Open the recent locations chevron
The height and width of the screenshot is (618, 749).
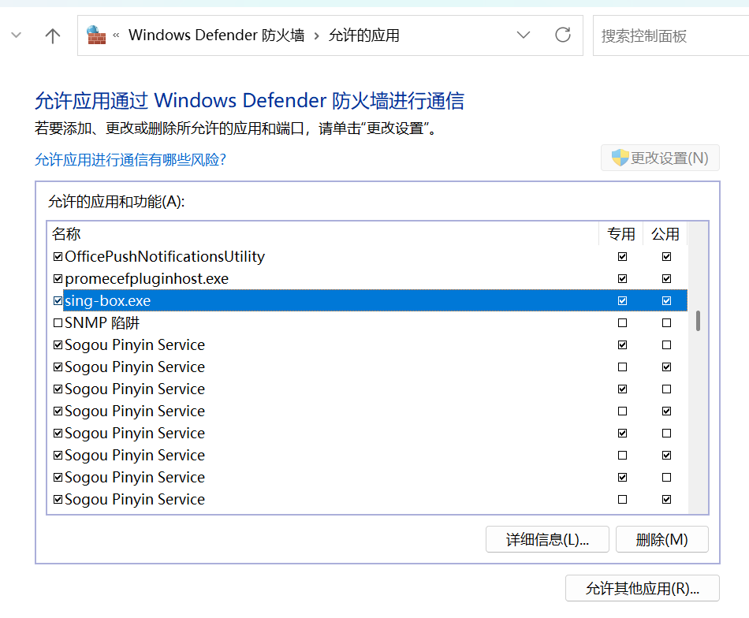coord(17,35)
